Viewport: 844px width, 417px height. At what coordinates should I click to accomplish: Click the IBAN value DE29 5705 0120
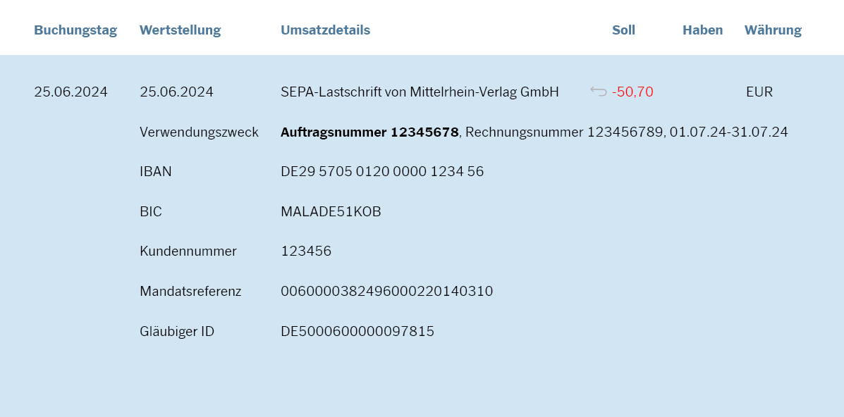pos(382,172)
